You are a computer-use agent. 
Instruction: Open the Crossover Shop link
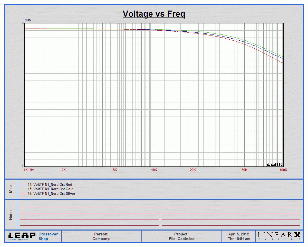48,236
